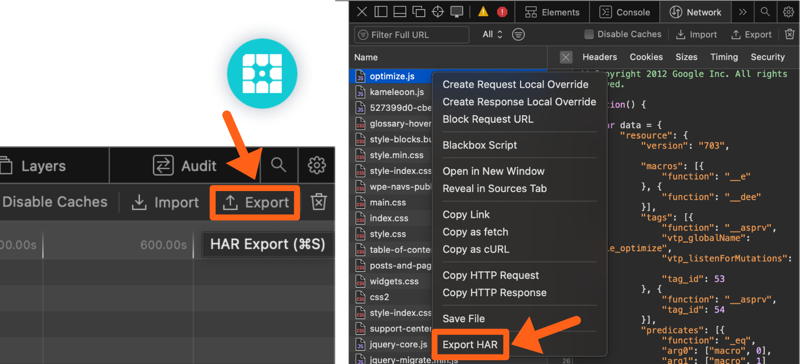Click the Filter Full URL field

pyautogui.click(x=411, y=35)
